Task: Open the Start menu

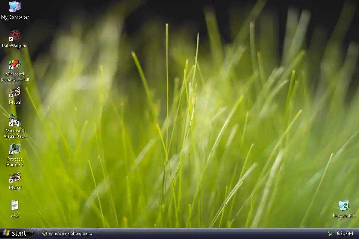Action: coord(16,233)
